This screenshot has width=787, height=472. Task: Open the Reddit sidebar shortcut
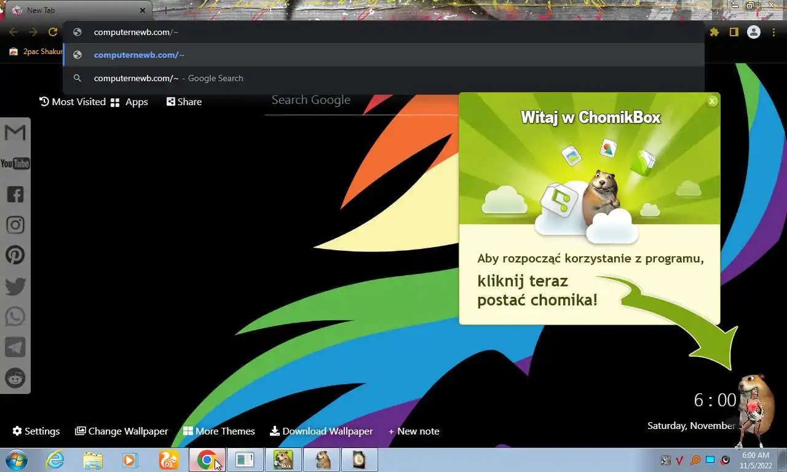(x=15, y=378)
